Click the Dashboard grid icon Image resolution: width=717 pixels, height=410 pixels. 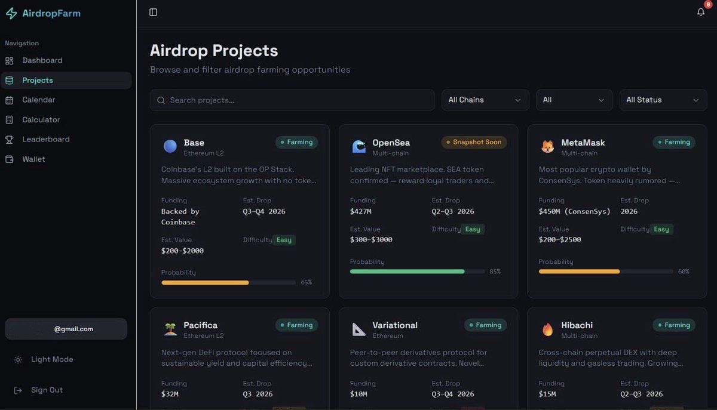(9, 60)
